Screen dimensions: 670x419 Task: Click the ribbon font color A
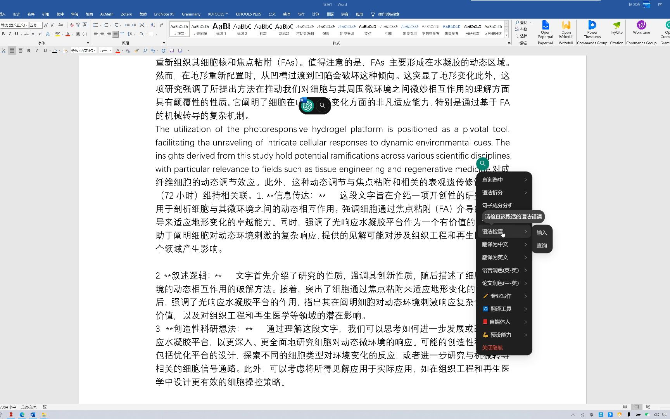click(x=68, y=34)
